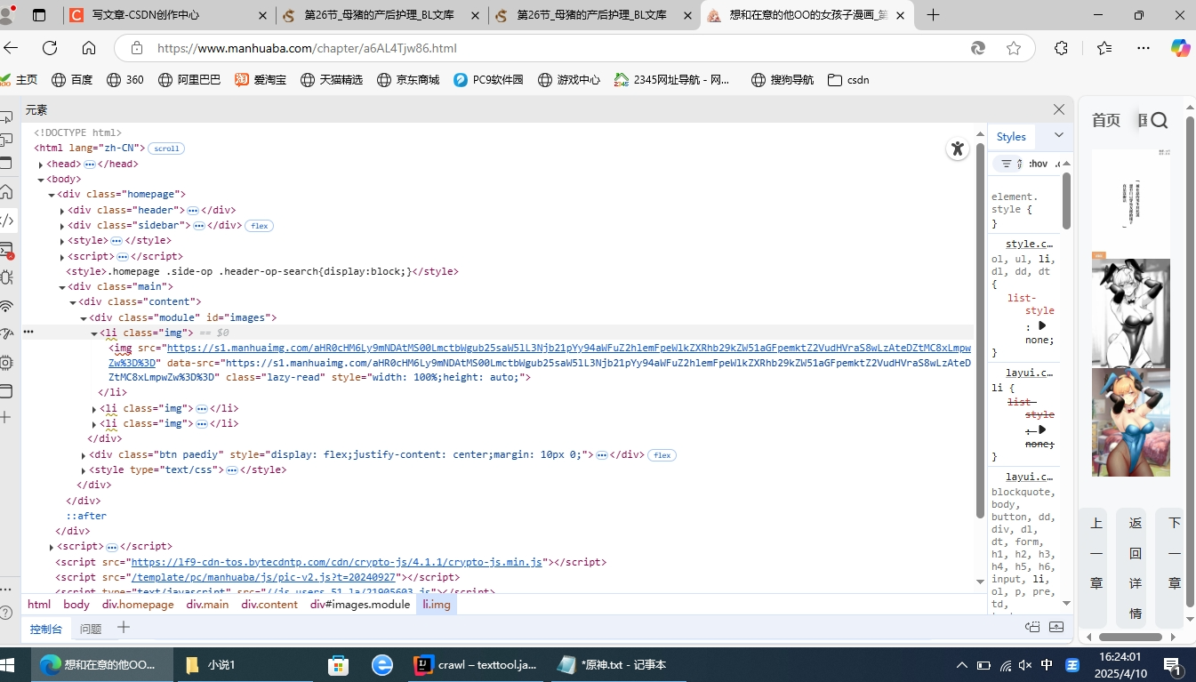Screen dimensions: 1196x682
Task: Go to browser home page icon
Action: 89,48
